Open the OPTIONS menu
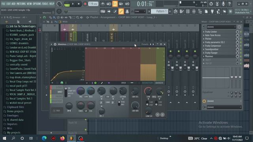 (37, 4)
